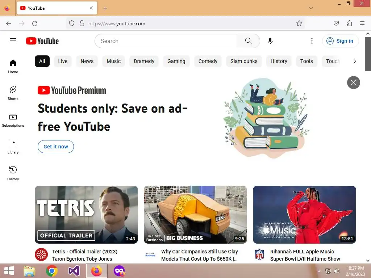This screenshot has width=371, height=278.
Task: Open the Insider Business channel avatar
Action: point(150,254)
